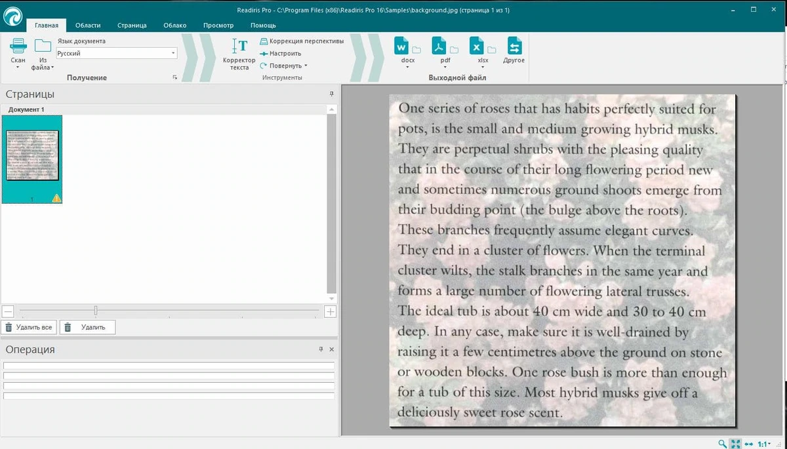Pin the Страницы panel
This screenshot has height=449, width=787.
[332, 94]
